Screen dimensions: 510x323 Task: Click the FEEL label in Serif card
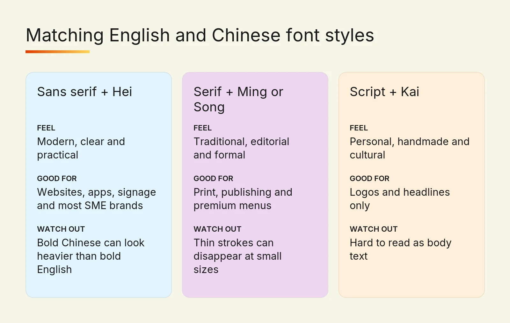point(202,128)
